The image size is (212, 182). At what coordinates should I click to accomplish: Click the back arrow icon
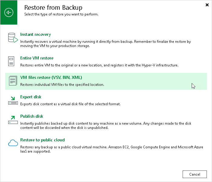click(x=9, y=12)
